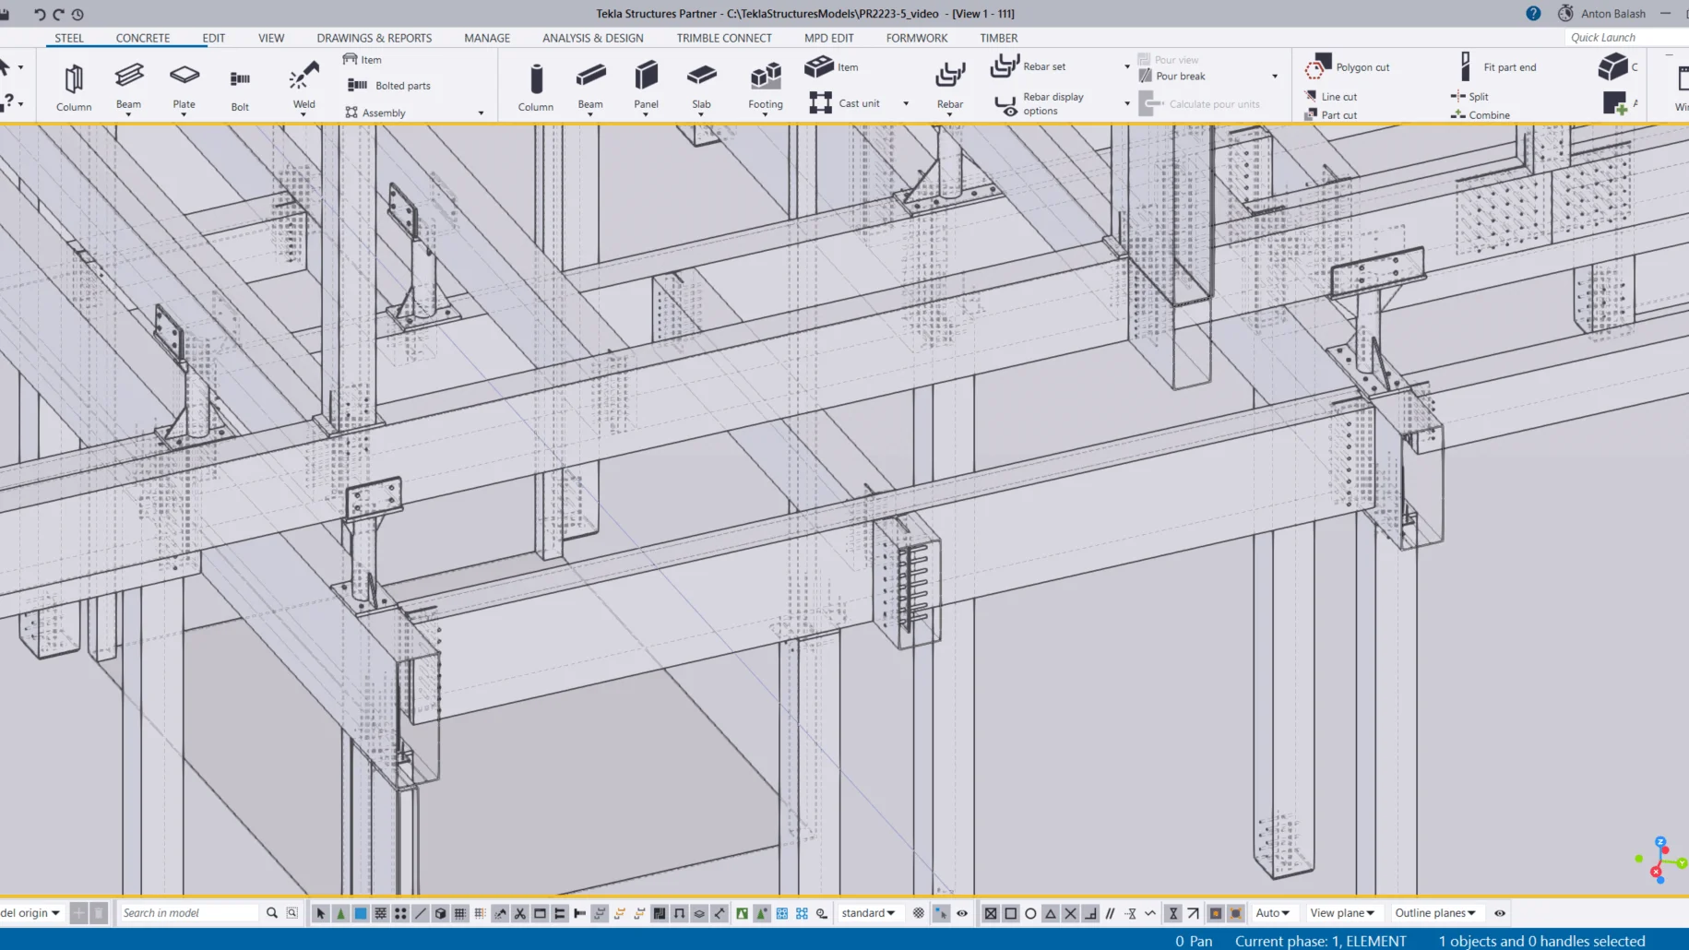Click the Plate tool icon
Screen dimensions: 1689x950
tap(184, 85)
